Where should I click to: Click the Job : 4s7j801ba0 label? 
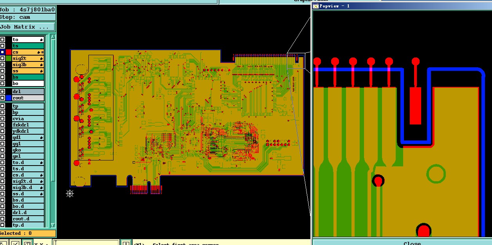point(27,9)
